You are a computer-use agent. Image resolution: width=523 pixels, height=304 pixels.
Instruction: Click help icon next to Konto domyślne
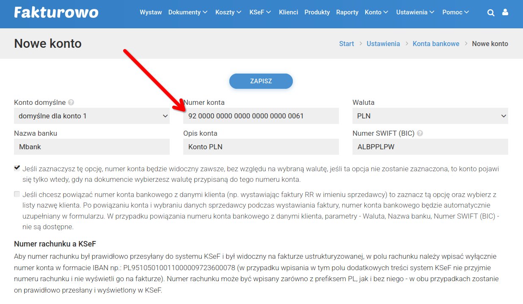pos(71,102)
